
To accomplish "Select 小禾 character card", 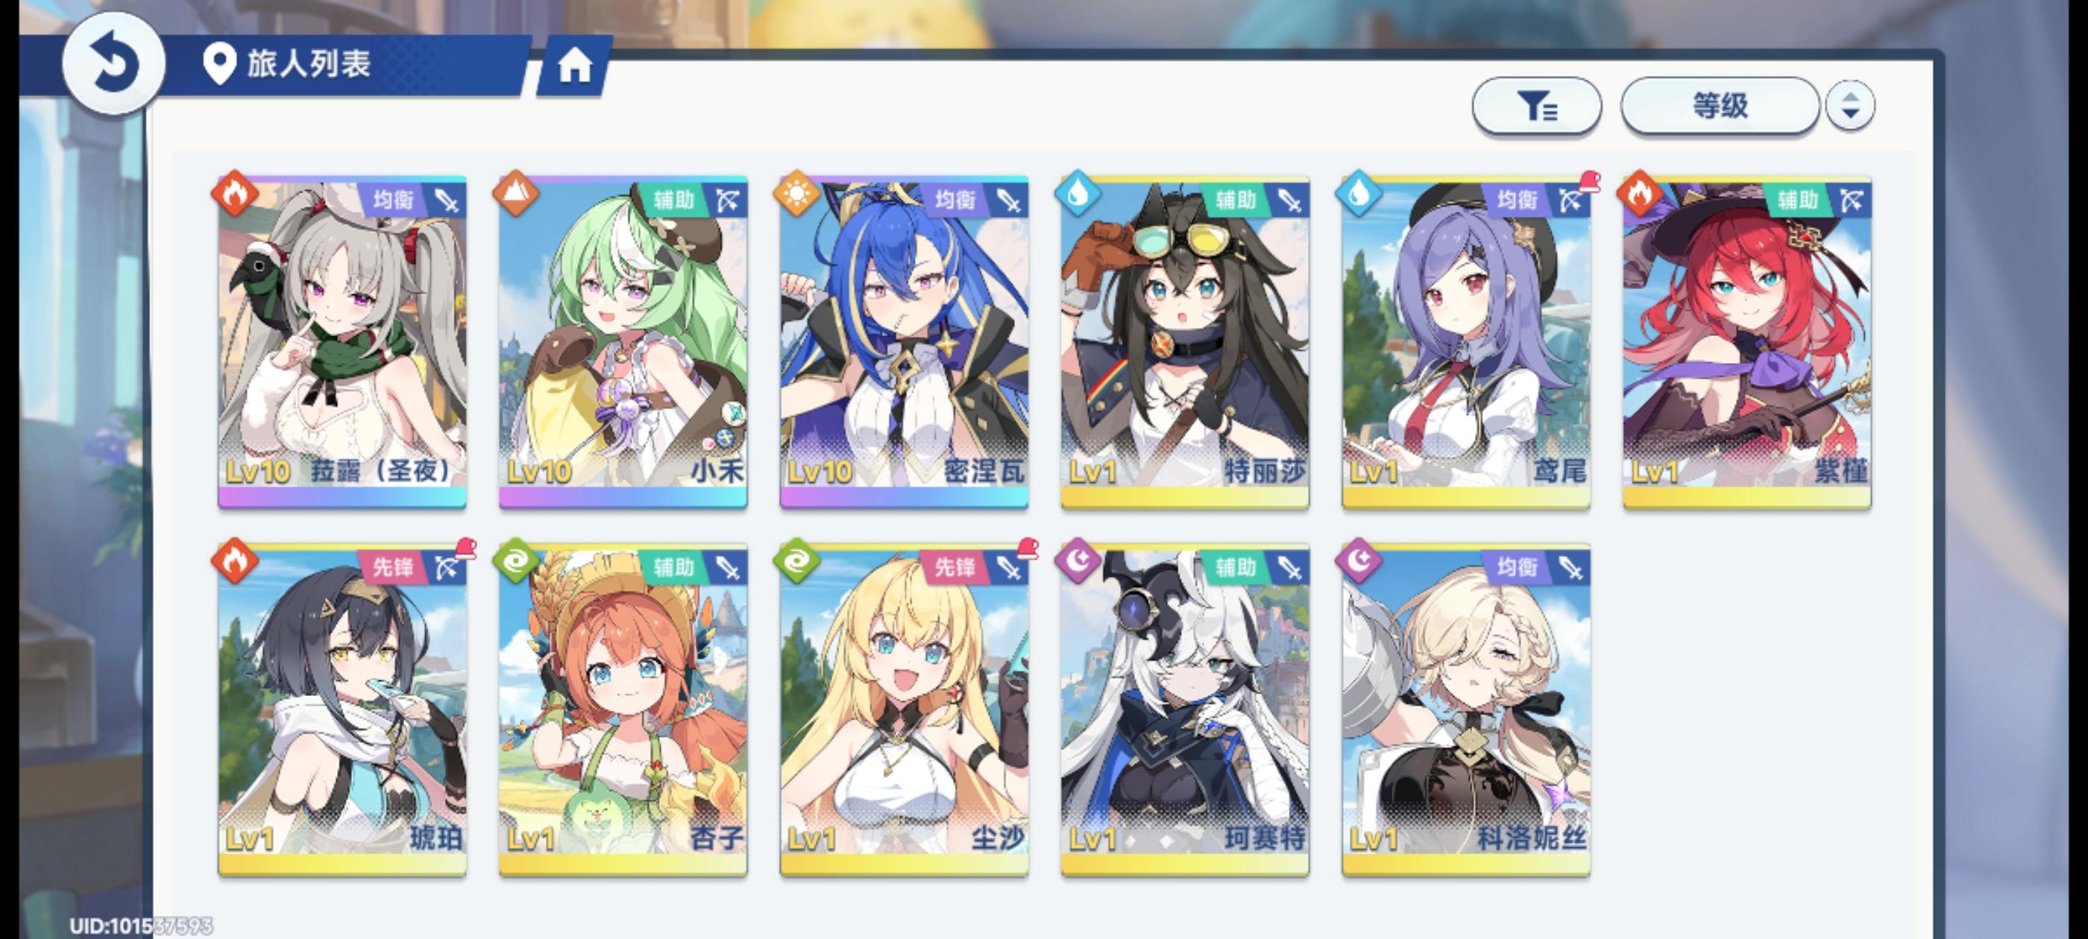I will (x=623, y=343).
